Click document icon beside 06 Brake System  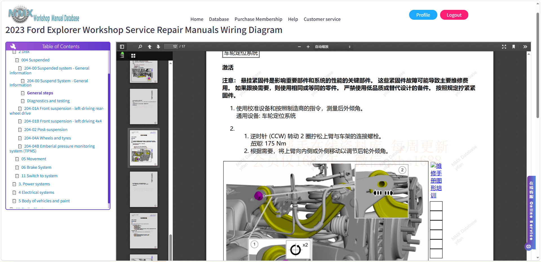[x=17, y=168]
